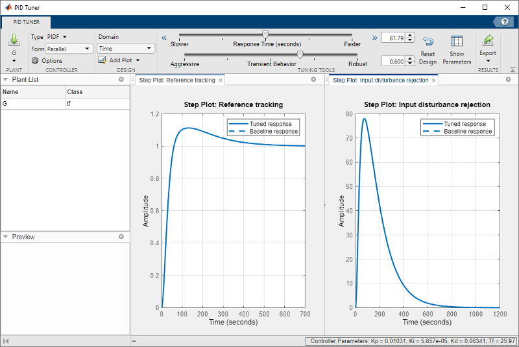Open the controller Type PIDF dropdown
The image size is (519, 347).
tap(57, 37)
